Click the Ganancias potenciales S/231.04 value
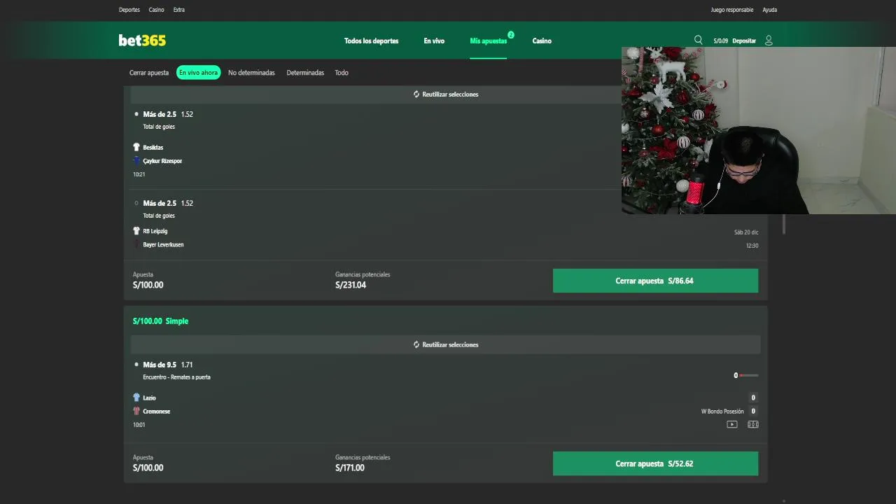This screenshot has width=896, height=504. tap(351, 285)
